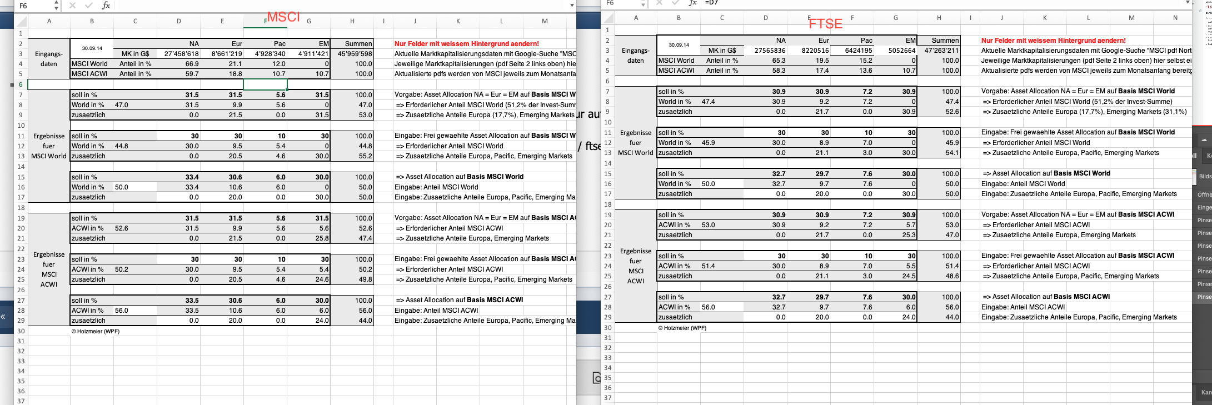Select column H header in the MSCI sheet
Screen dimensions: 1212x405
[352, 21]
